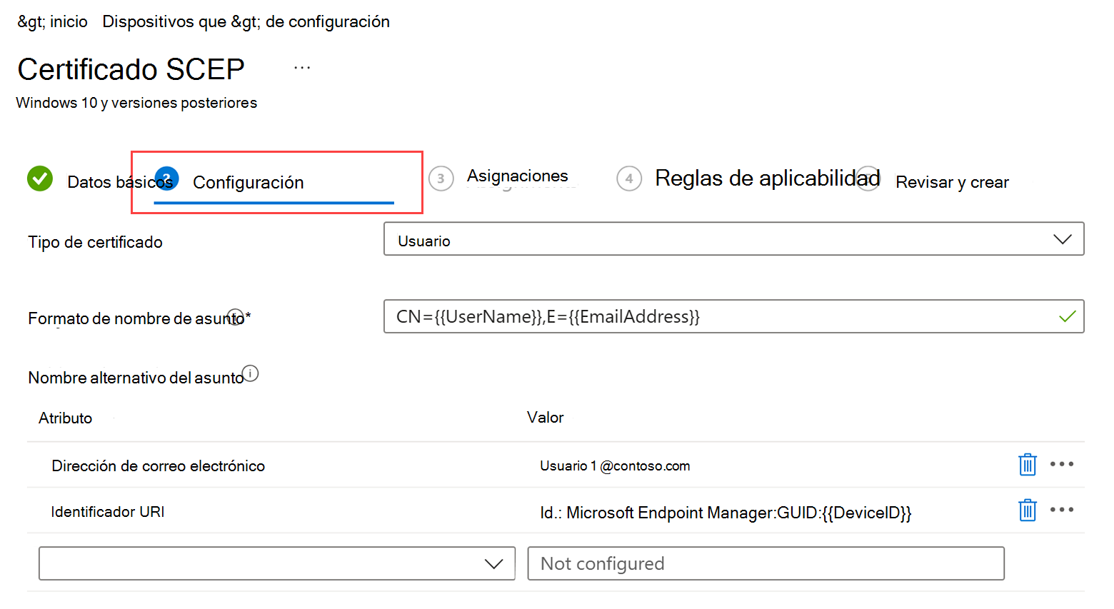The image size is (1114, 609).
Task: Click the green Datos básicos completed checkmark
Action: point(40,178)
